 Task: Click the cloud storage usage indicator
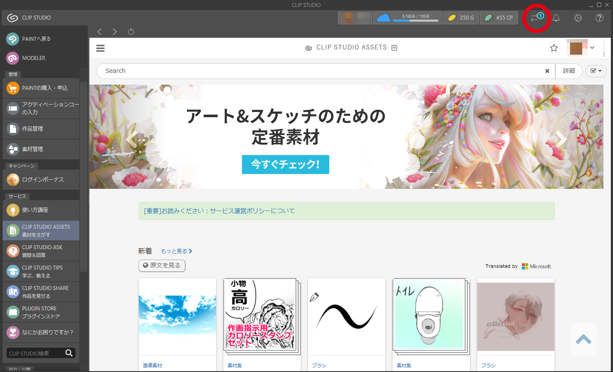pyautogui.click(x=407, y=18)
